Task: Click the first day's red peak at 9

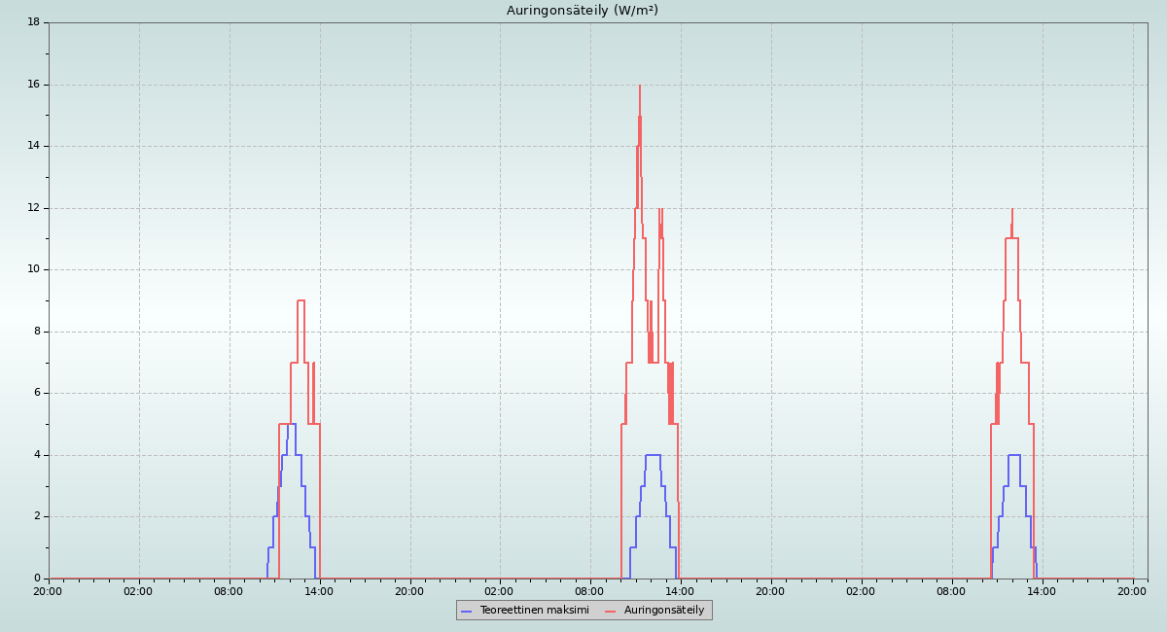Action: (x=301, y=300)
